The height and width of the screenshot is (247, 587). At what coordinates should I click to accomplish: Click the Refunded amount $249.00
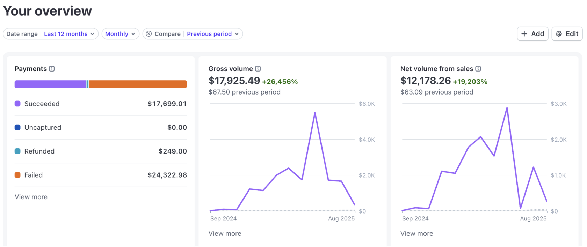[x=173, y=151]
